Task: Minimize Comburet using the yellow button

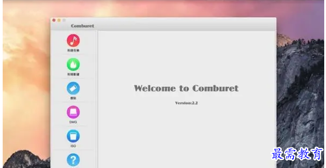Action: 59,20
